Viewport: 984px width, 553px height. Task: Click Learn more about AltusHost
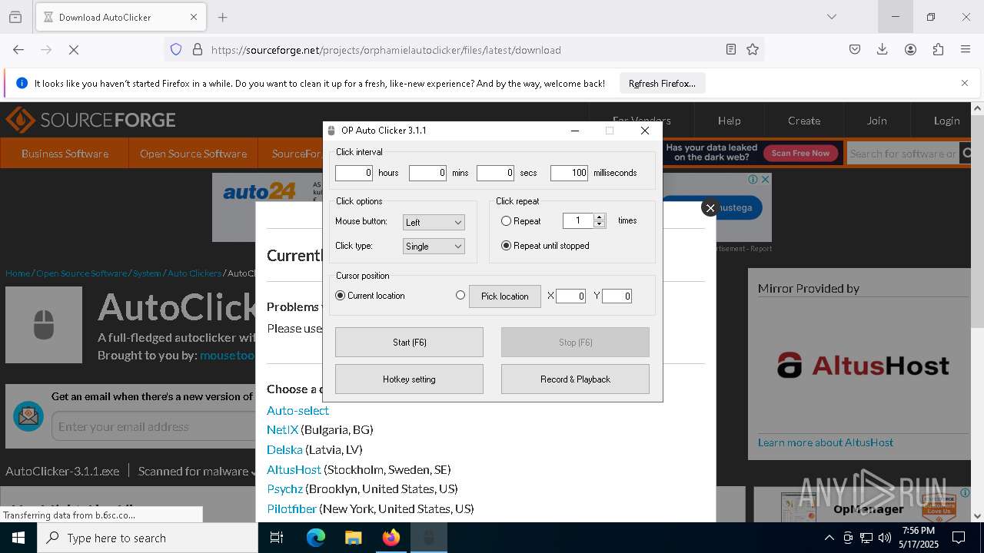click(x=826, y=442)
